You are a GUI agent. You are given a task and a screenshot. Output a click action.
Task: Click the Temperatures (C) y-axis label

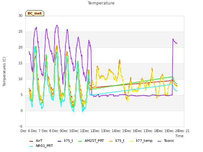point(4,72)
